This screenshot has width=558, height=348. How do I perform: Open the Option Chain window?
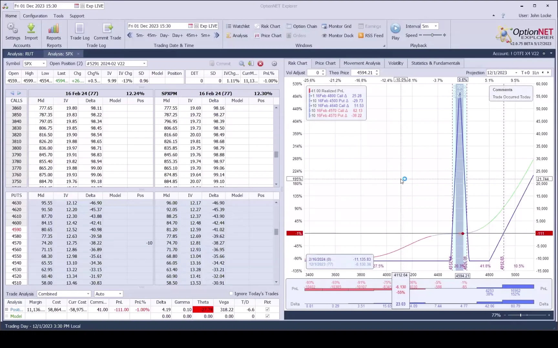coord(302,26)
